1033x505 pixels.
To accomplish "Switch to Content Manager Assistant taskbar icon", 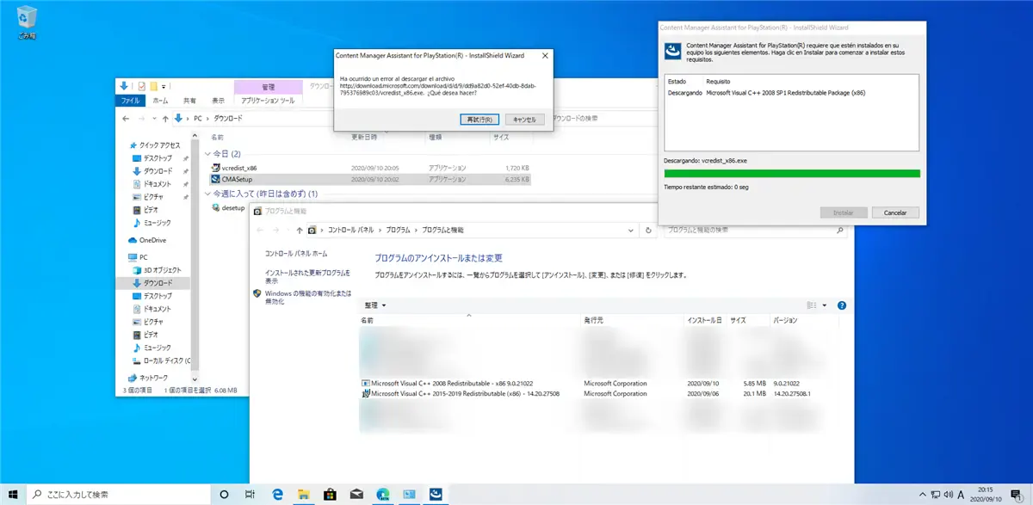I will 436,494.
